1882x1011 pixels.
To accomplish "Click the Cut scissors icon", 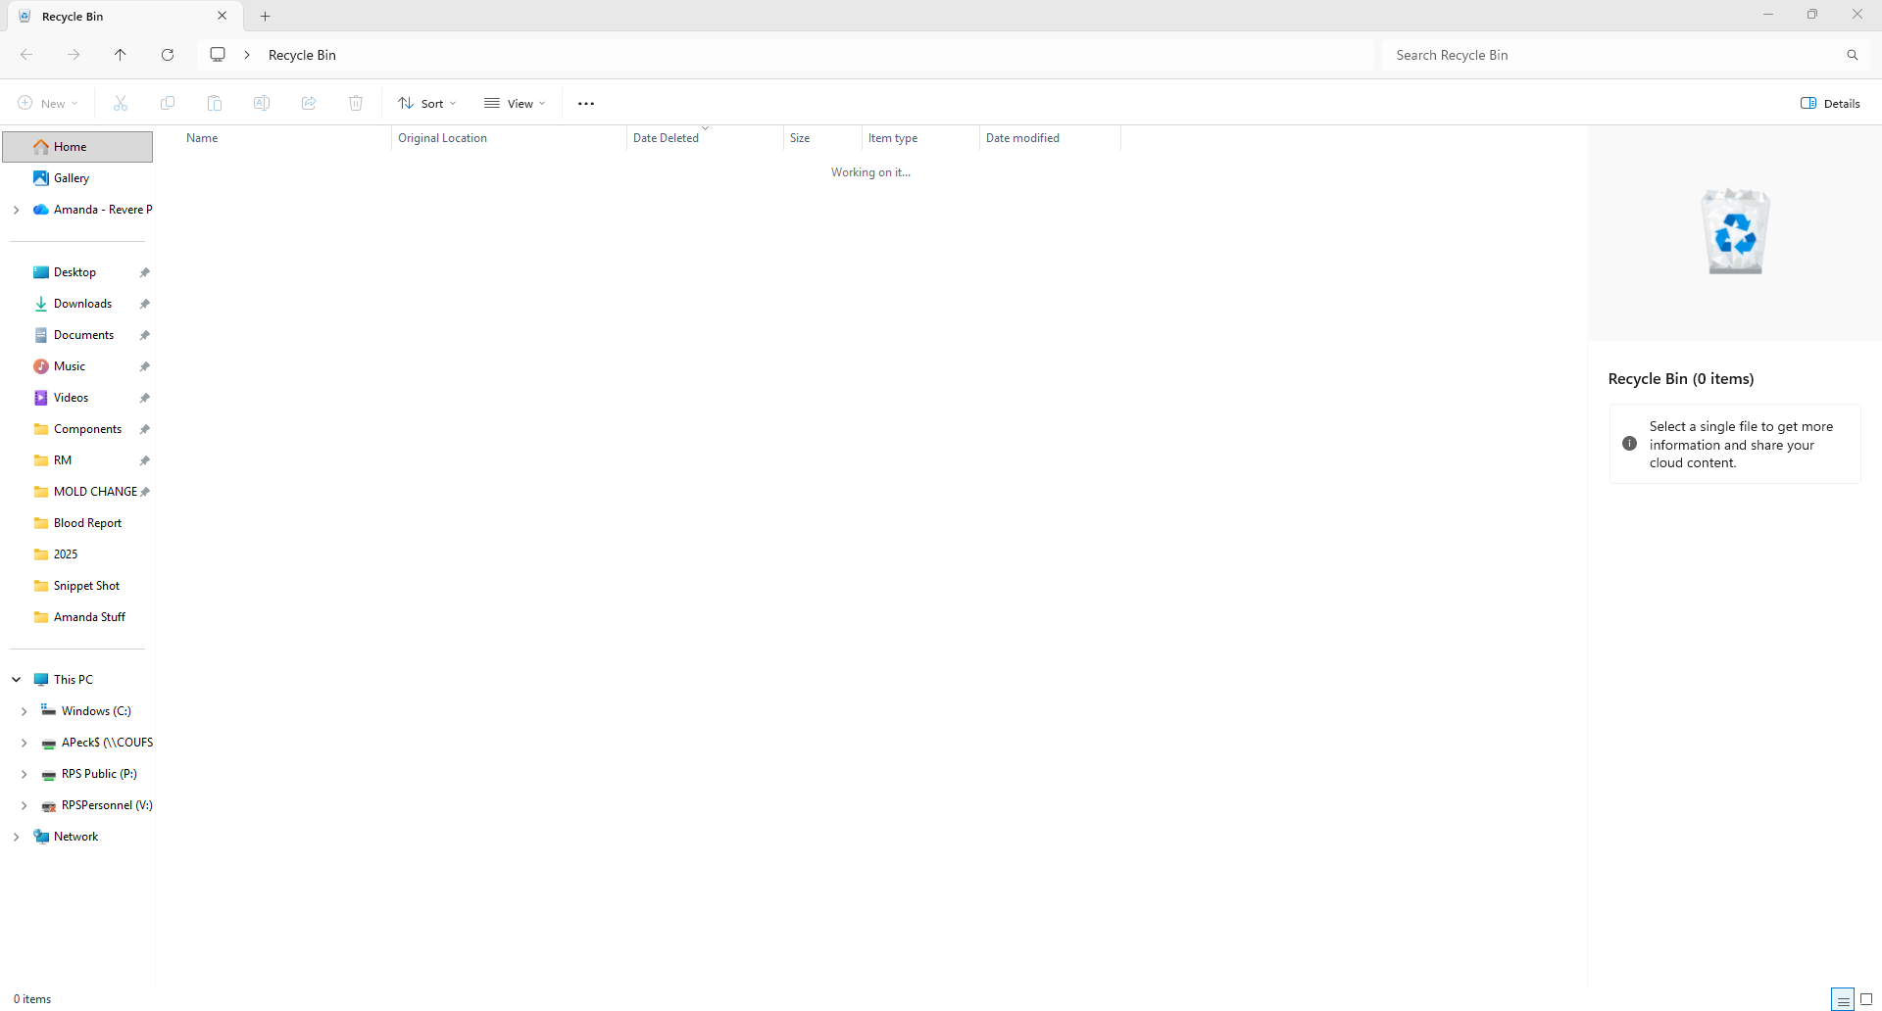I will 121,103.
